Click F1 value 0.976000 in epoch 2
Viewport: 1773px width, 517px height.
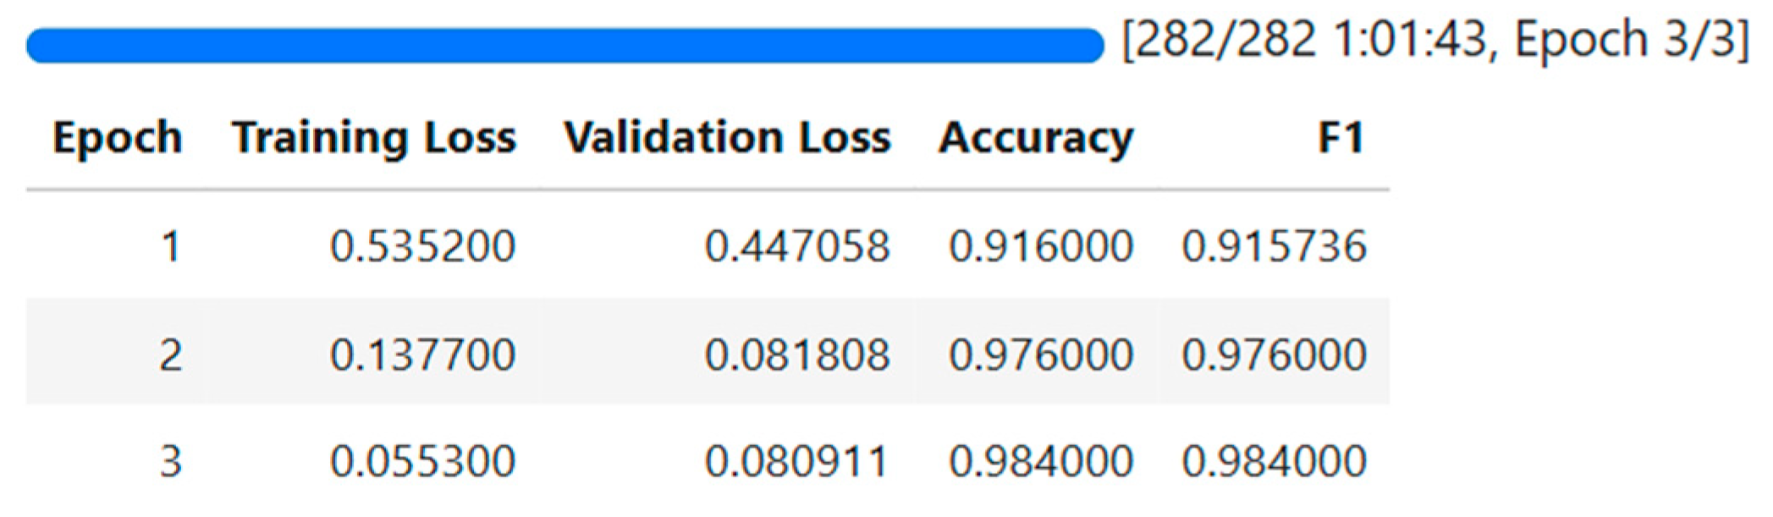point(1275,354)
